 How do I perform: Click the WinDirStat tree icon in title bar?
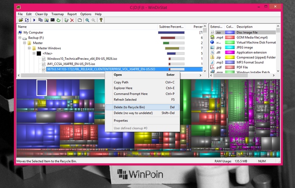click(18, 7)
